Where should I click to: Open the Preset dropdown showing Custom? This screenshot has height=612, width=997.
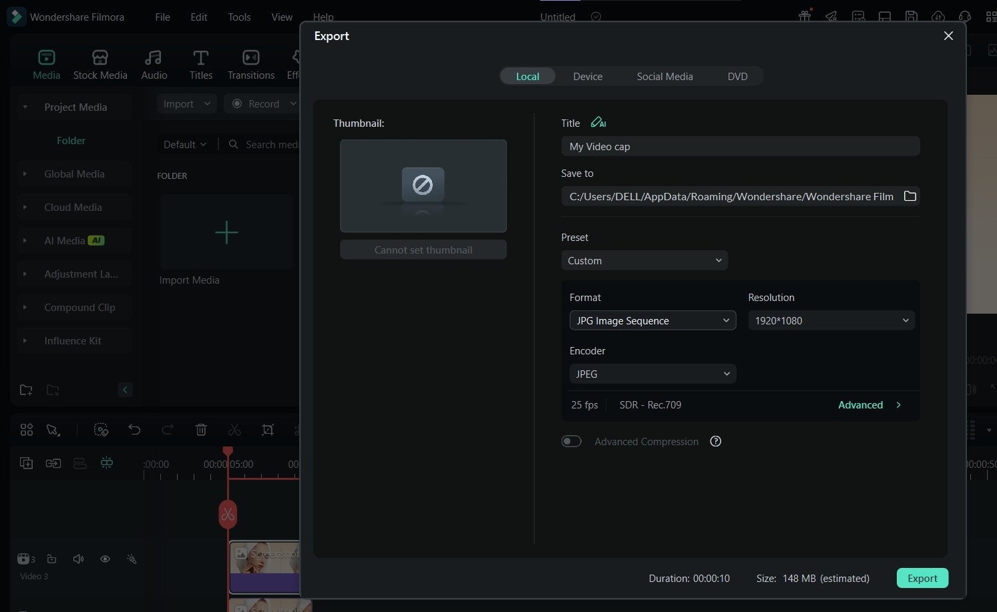point(644,260)
